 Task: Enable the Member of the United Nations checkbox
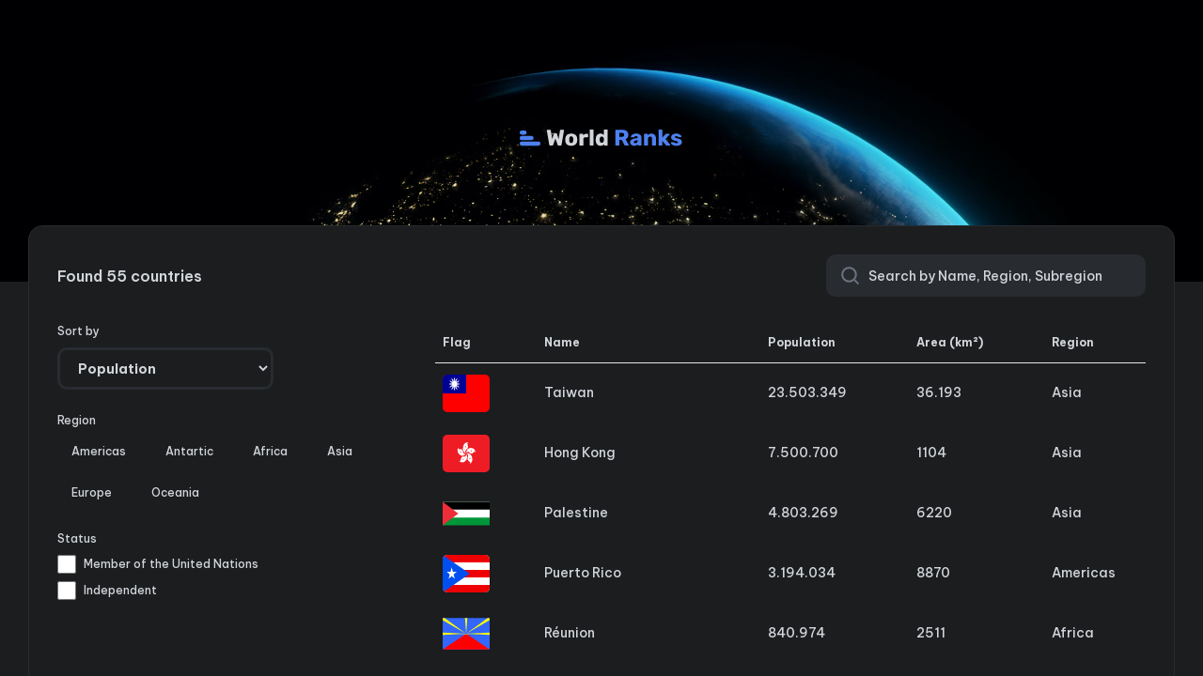coord(67,563)
